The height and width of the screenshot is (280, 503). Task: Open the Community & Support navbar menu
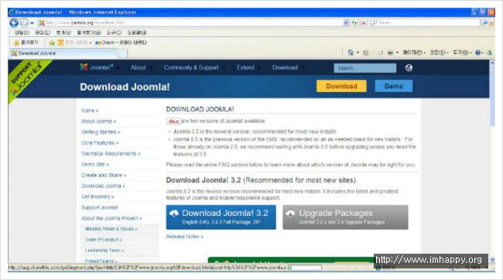191,67
